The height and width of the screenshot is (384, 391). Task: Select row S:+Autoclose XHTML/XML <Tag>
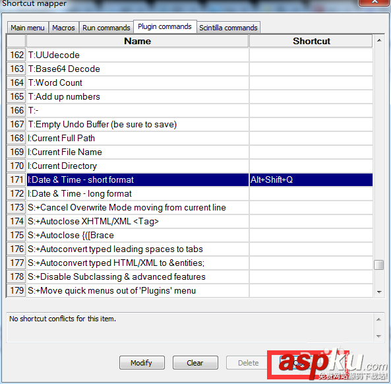coord(190,221)
